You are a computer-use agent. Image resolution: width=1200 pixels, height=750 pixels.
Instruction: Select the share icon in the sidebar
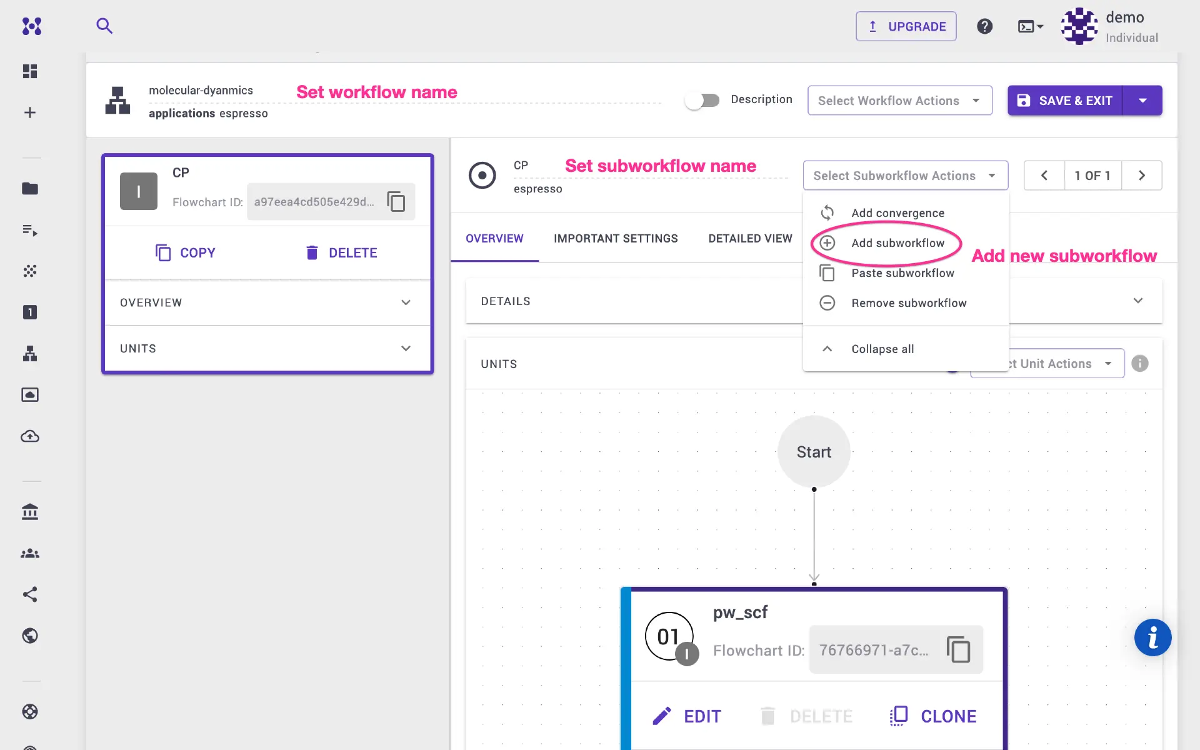[x=29, y=594]
